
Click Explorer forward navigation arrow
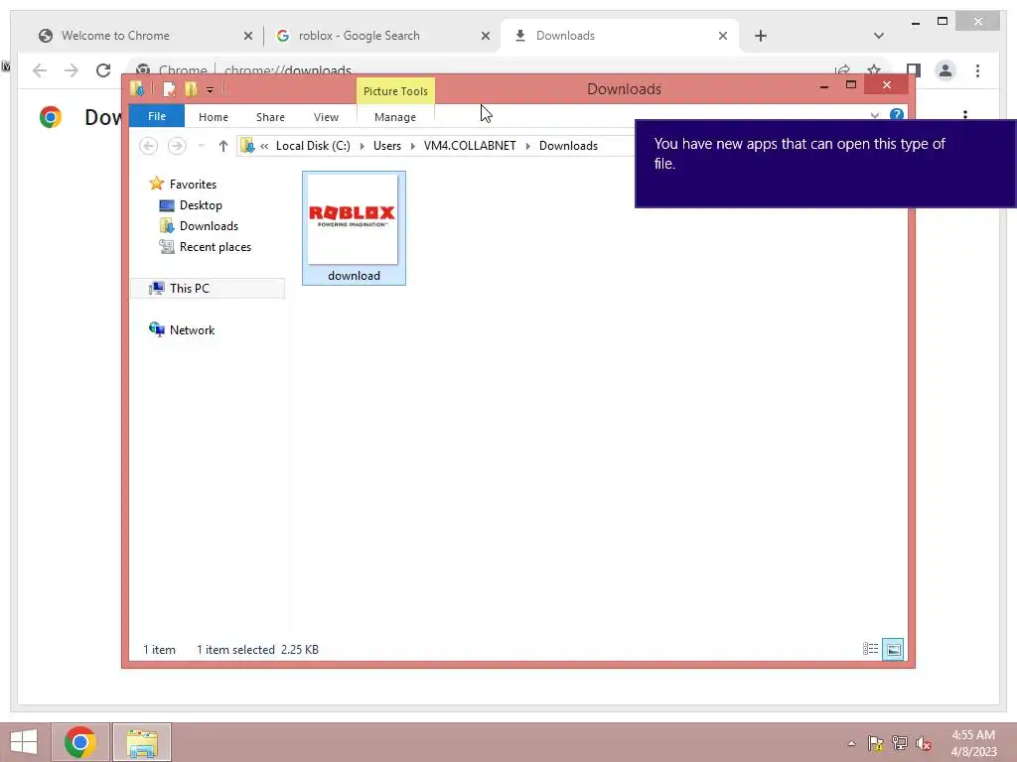click(177, 146)
